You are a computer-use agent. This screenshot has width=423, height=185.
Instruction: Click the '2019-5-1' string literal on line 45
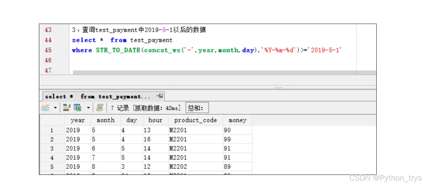coord(325,50)
